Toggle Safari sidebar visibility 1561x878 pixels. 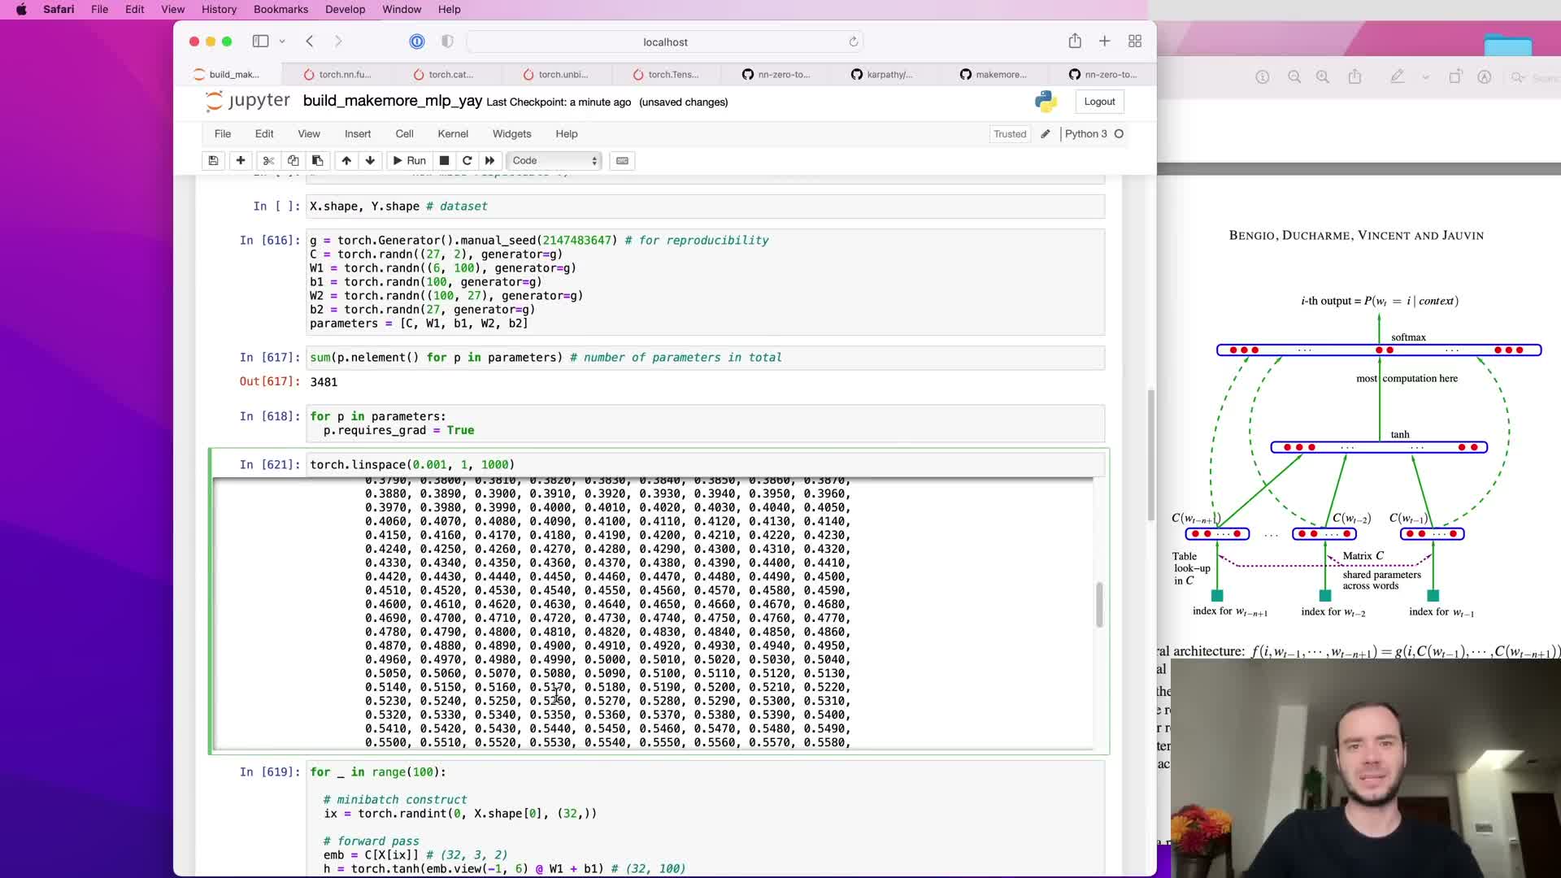(260, 41)
